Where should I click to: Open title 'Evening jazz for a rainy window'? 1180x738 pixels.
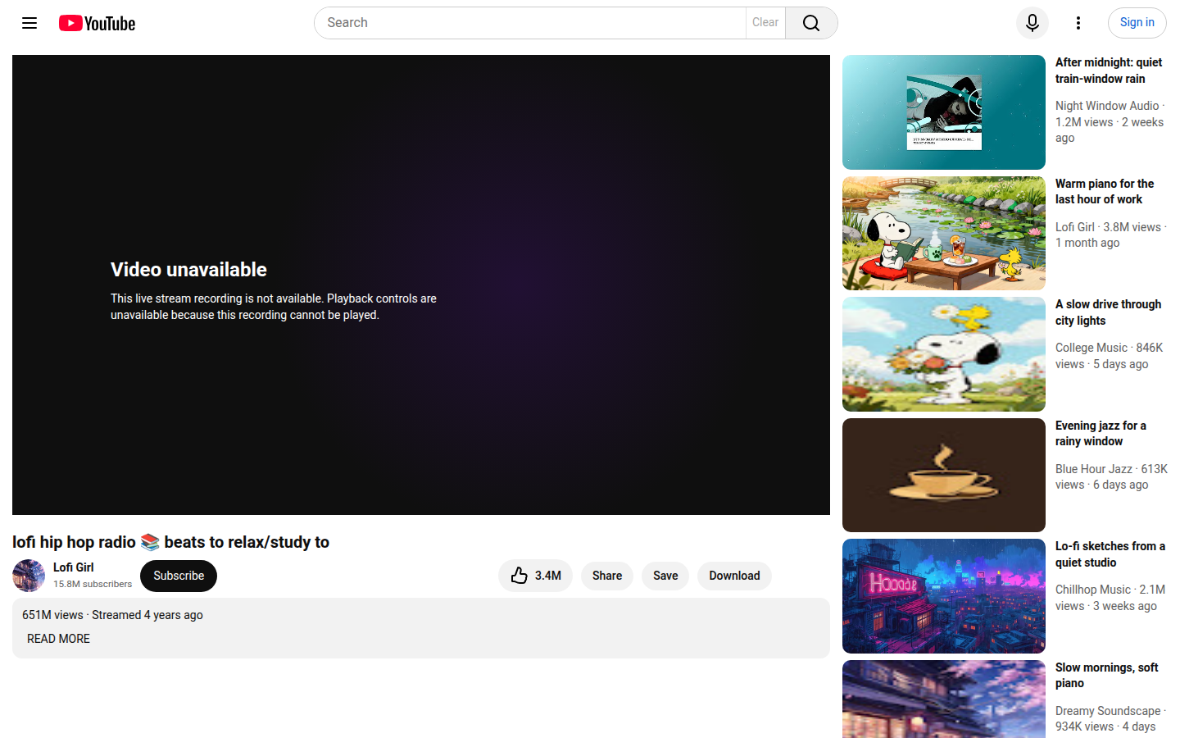pos(1101,434)
